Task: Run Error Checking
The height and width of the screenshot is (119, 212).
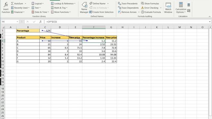Action: [150, 8]
